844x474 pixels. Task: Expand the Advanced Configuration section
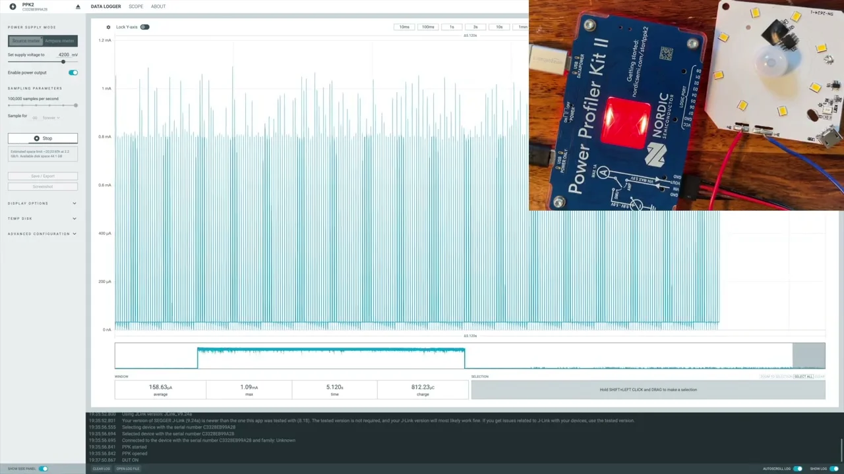[x=42, y=234]
